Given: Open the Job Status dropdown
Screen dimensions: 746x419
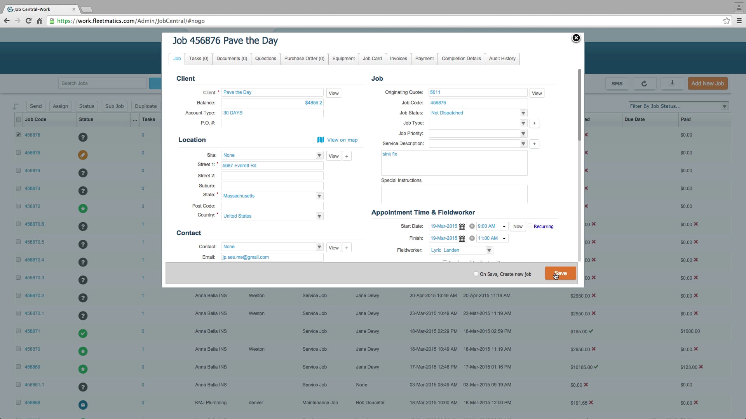Looking at the screenshot, I should (x=523, y=113).
